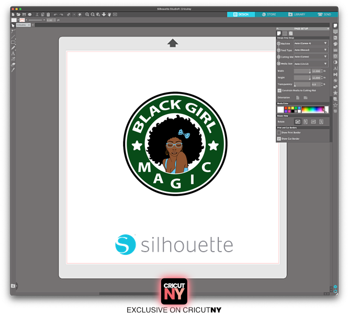Select the Rectangle drawing tool
This screenshot has height=316, width=348.
click(13, 42)
